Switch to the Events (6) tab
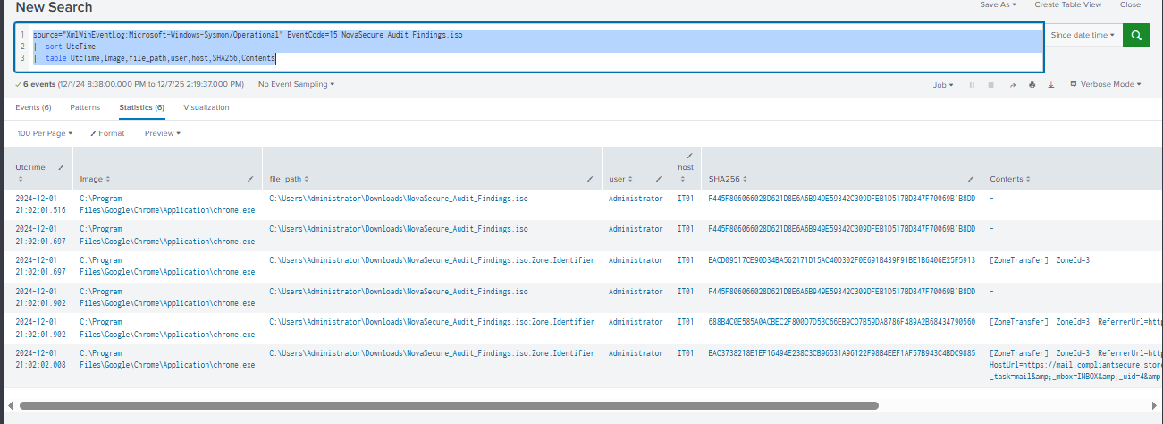The image size is (1163, 424). [33, 107]
